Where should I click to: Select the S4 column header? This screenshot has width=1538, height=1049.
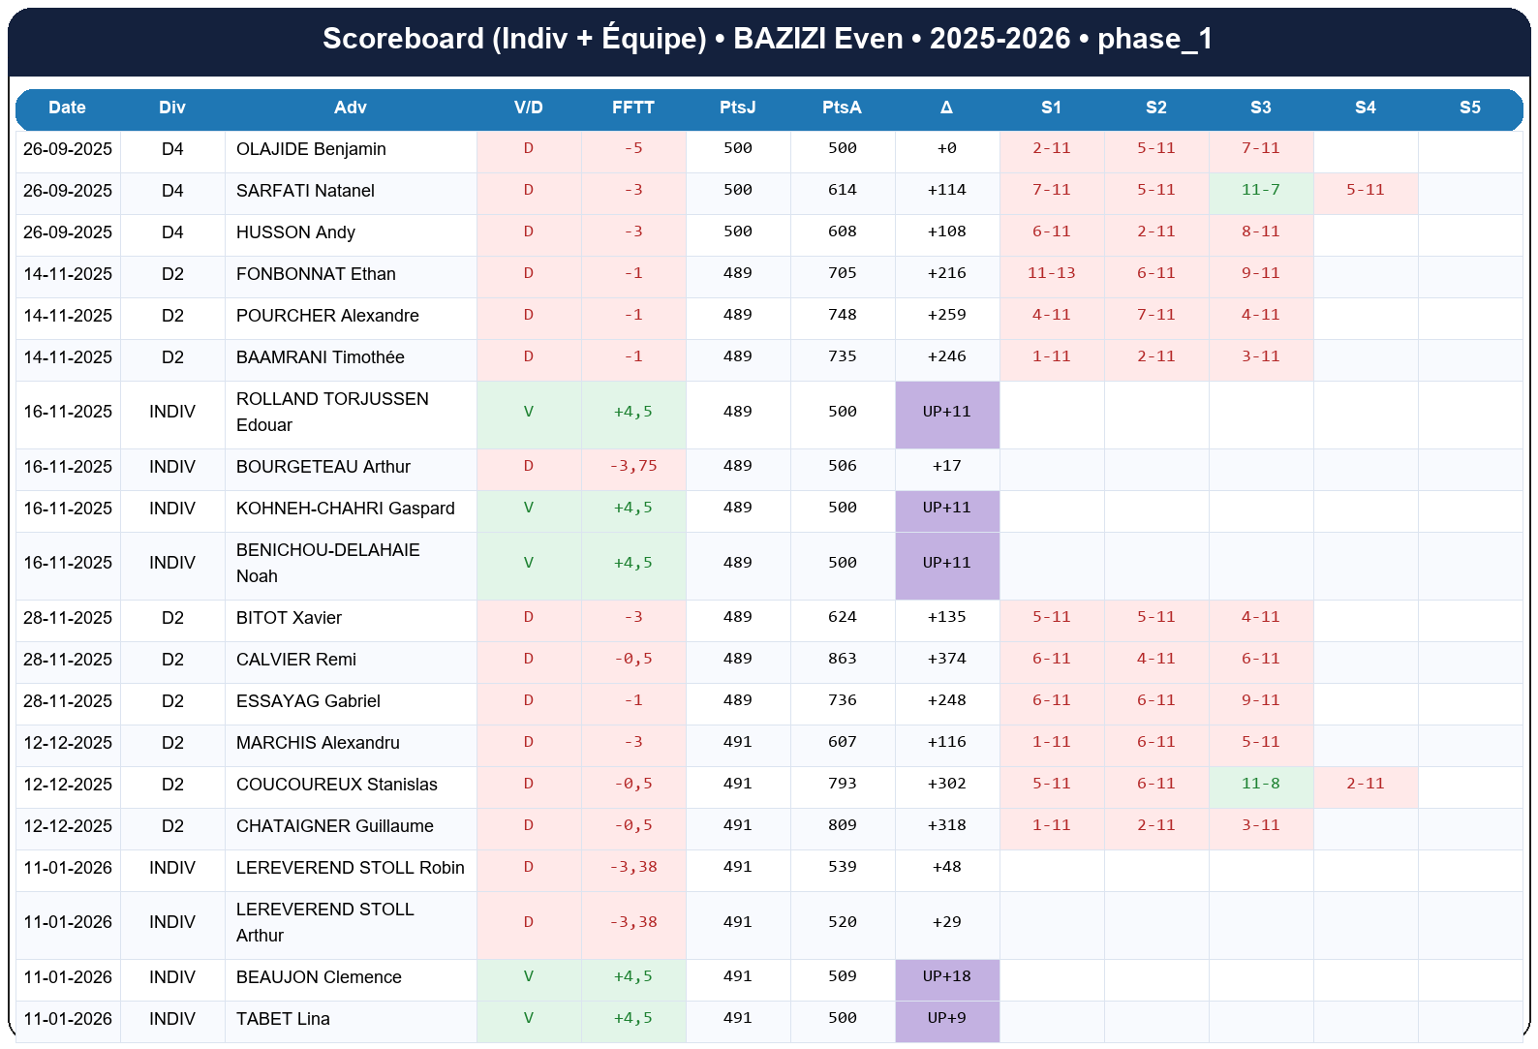[1365, 108]
